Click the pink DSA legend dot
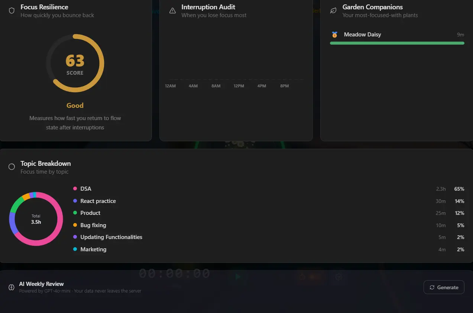473x313 pixels. [75, 188]
